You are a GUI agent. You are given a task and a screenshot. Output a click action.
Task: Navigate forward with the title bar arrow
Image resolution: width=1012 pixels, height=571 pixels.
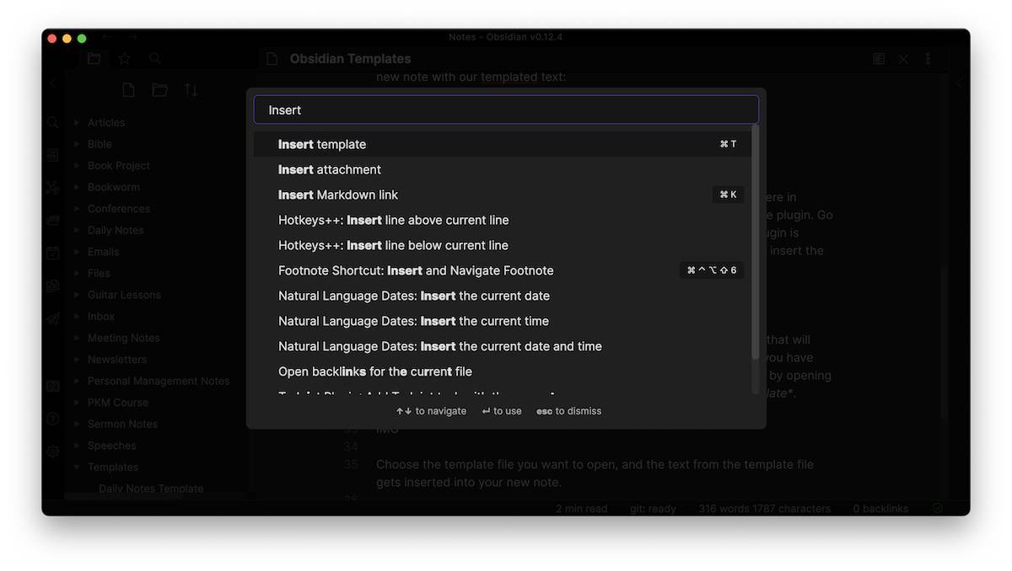click(x=133, y=37)
